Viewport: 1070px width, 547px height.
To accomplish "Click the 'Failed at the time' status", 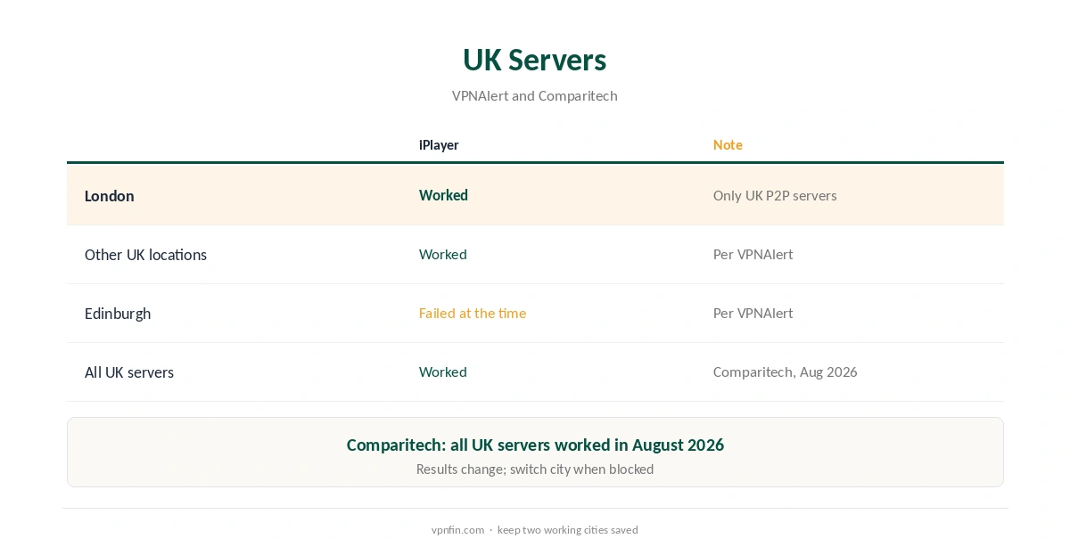I will 473,313.
